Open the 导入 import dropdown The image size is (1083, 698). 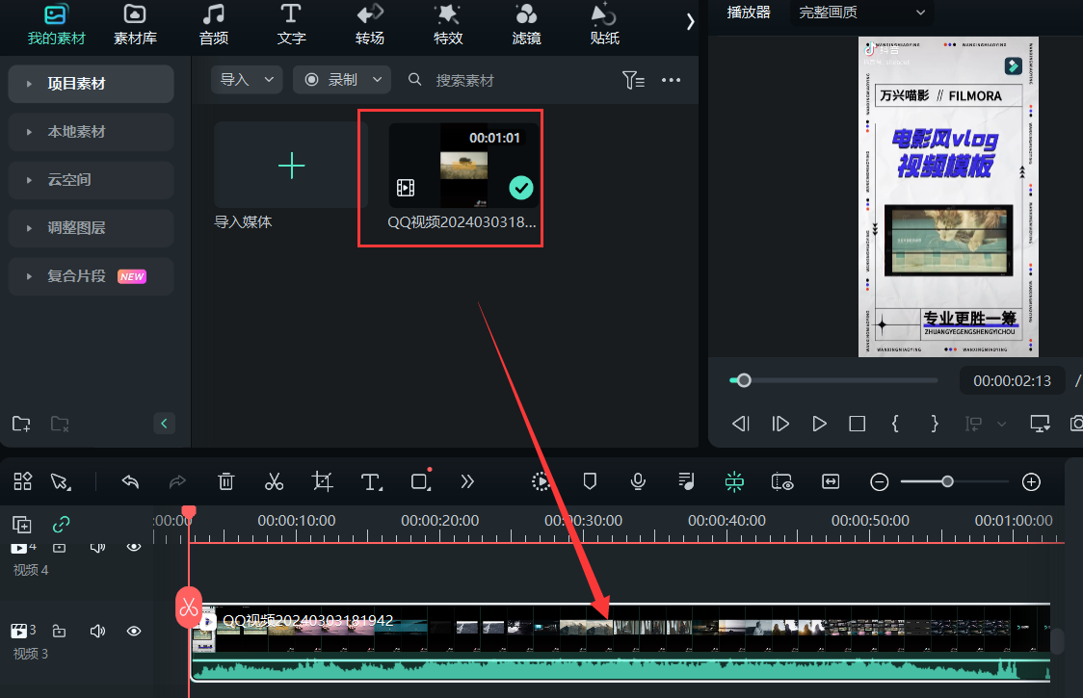pyautogui.click(x=246, y=80)
